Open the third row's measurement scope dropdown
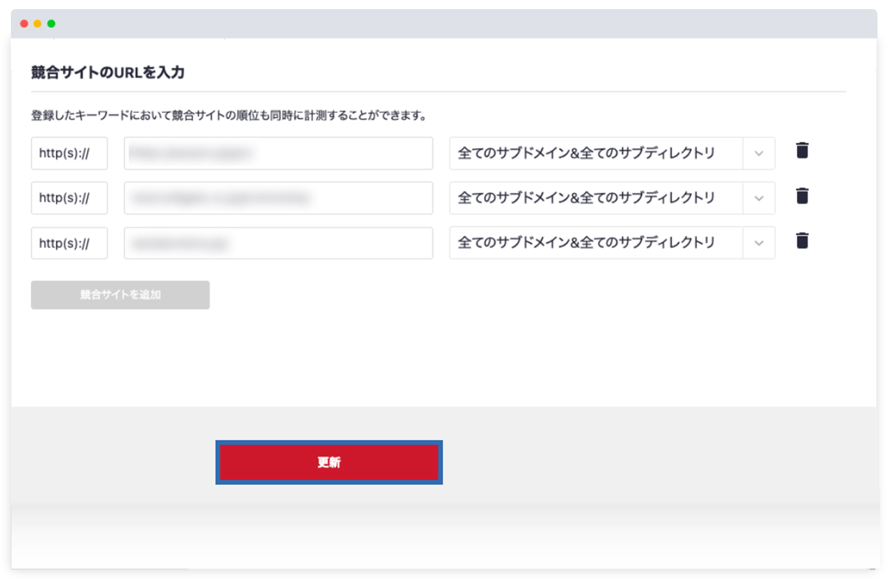Image resolution: width=888 pixels, height=580 pixels. coord(595,243)
